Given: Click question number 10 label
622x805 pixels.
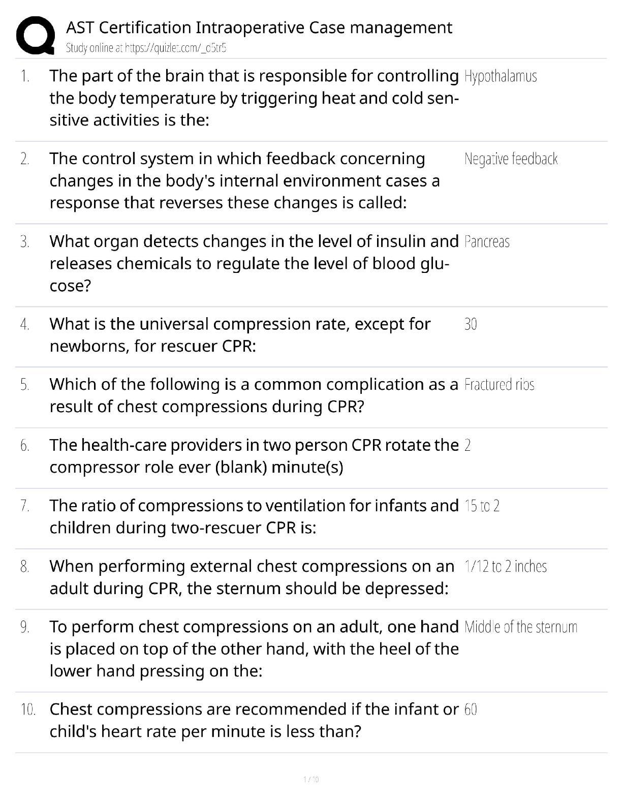Looking at the screenshot, I should point(27,709).
